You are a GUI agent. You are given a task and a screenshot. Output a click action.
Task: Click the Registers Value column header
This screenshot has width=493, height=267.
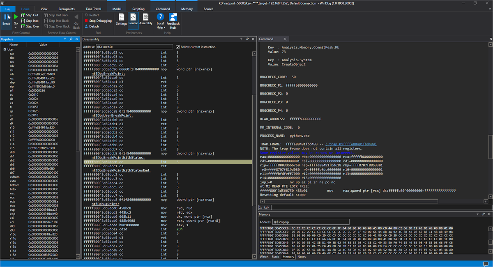click(43, 44)
